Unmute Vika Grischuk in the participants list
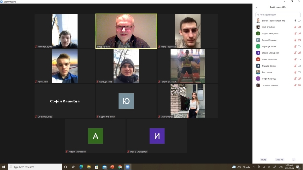Image resolution: width=303 pixels, height=170 pixels. (x=295, y=27)
